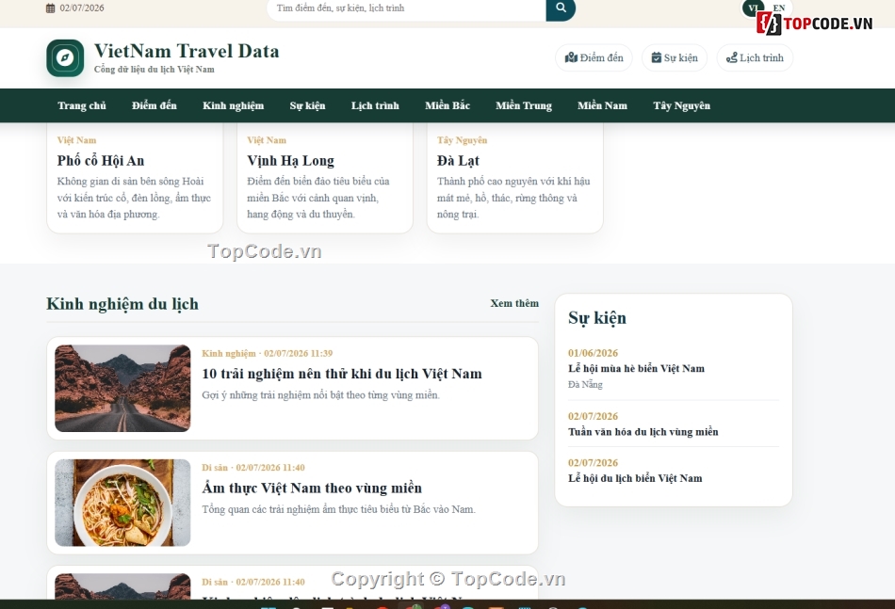Select Miền Nam navigation item
The image size is (895, 609).
[602, 105]
